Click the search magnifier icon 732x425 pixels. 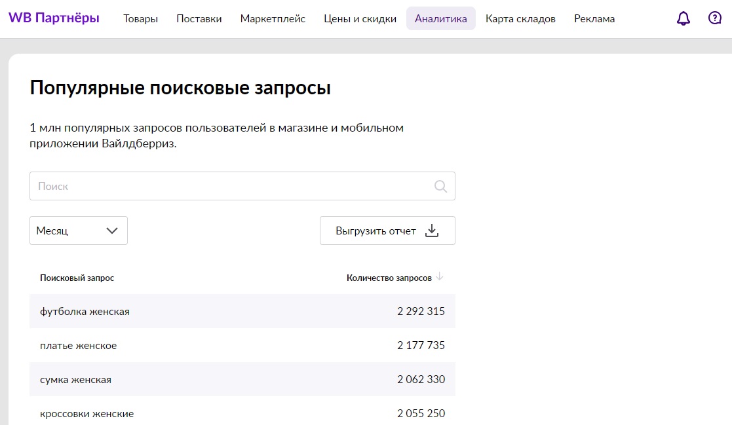point(441,187)
